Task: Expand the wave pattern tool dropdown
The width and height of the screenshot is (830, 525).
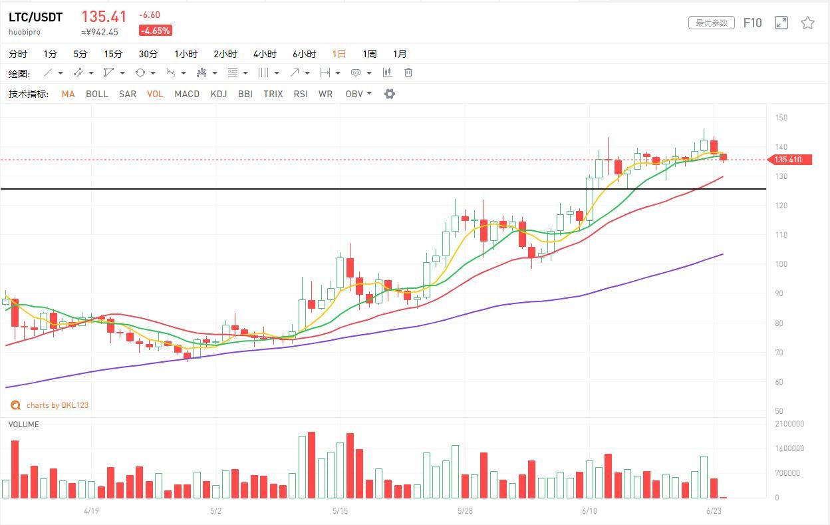Action: click(184, 73)
